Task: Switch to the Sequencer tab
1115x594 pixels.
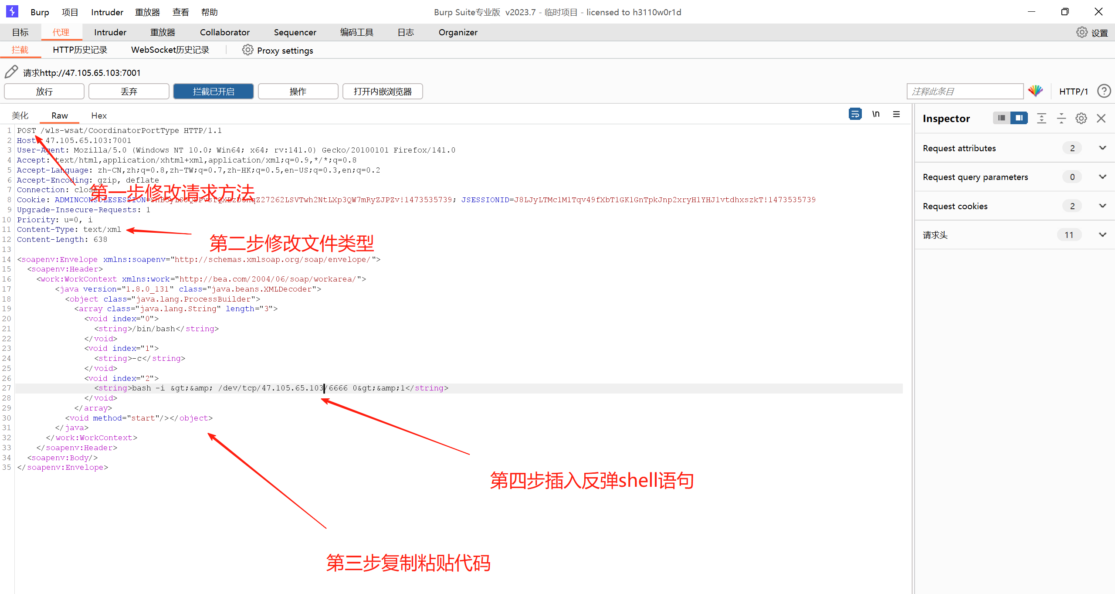Action: coord(295,32)
